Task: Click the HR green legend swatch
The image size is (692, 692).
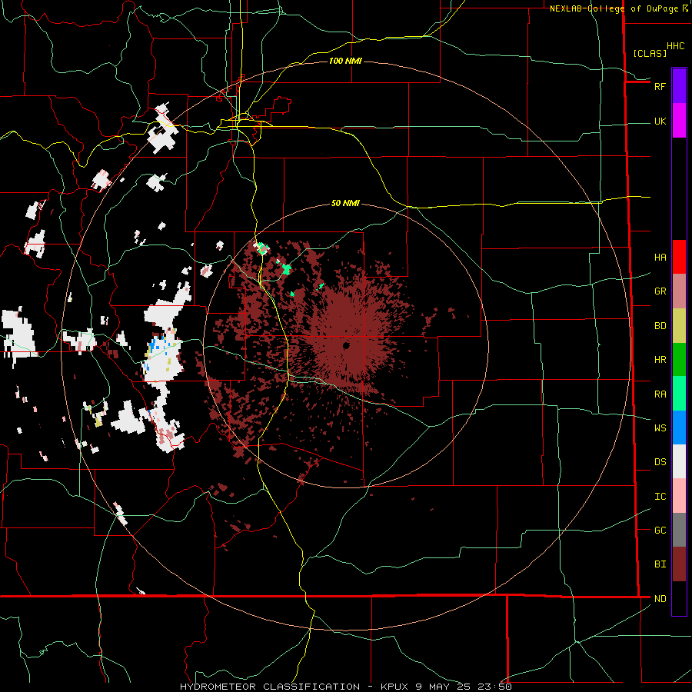Action: (679, 359)
